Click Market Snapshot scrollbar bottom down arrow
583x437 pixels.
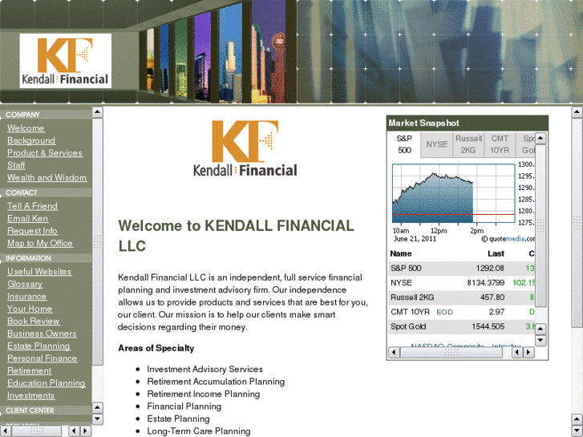[x=540, y=340]
